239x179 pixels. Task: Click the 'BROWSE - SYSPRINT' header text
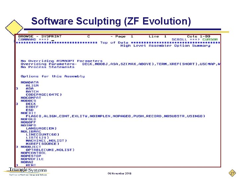pos(40,36)
